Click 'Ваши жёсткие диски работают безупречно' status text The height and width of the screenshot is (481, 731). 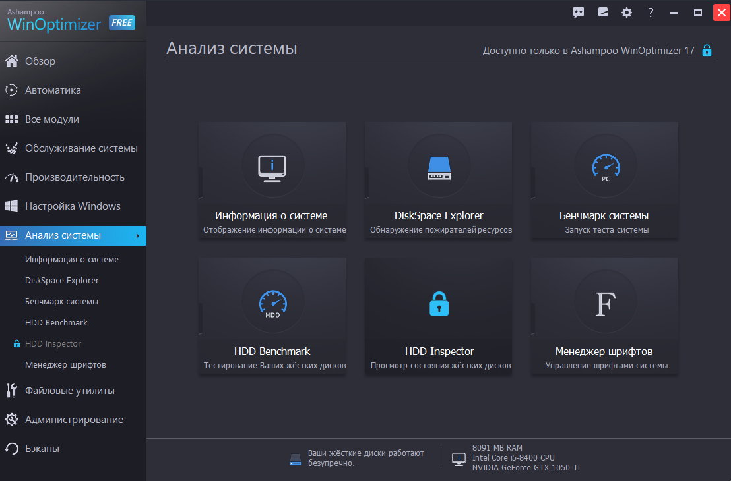pyautogui.click(x=366, y=458)
